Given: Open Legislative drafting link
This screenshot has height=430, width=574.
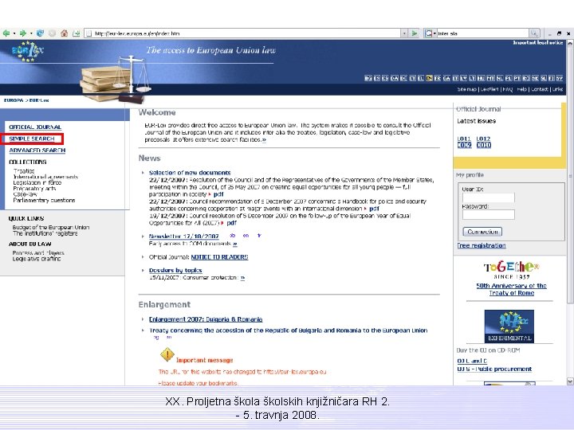Looking at the screenshot, I should click(x=37, y=259).
